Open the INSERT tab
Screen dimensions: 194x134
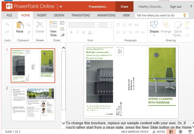tap(42, 15)
